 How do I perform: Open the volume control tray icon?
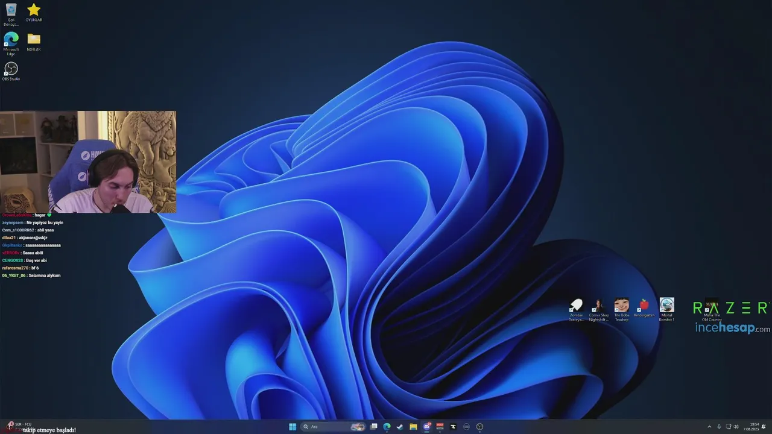(x=736, y=427)
